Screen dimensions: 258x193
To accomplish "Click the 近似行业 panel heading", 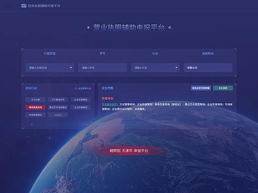I will [x=31, y=88].
